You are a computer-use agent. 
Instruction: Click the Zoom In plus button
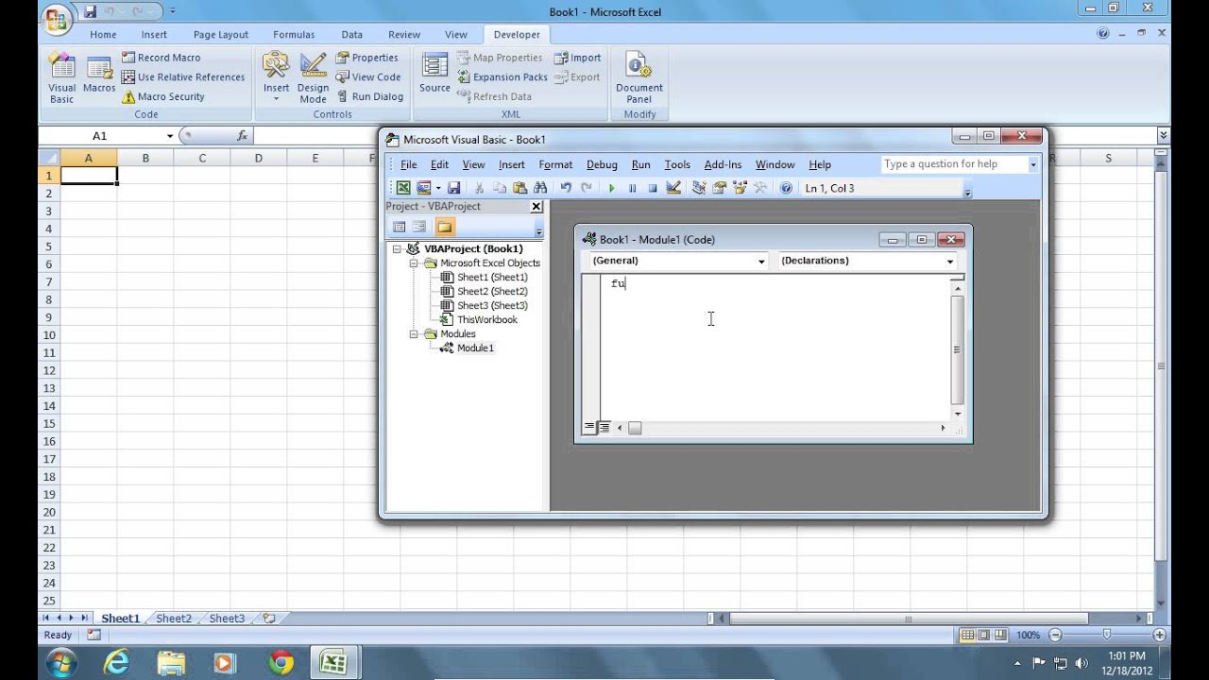tap(1159, 636)
